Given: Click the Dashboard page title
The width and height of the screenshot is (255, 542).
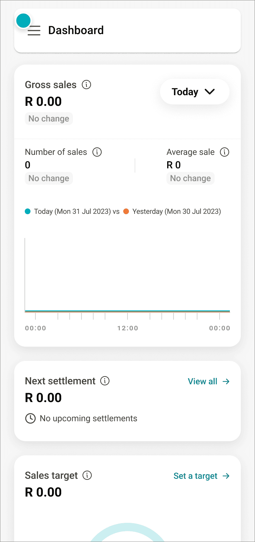Looking at the screenshot, I should [x=76, y=31].
